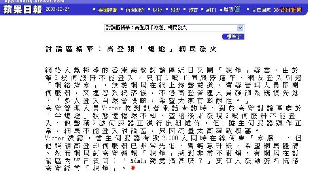This screenshot has width=314, height=185.
Task: Click the 蘋果日報 logo
Action: [x=23, y=9]
